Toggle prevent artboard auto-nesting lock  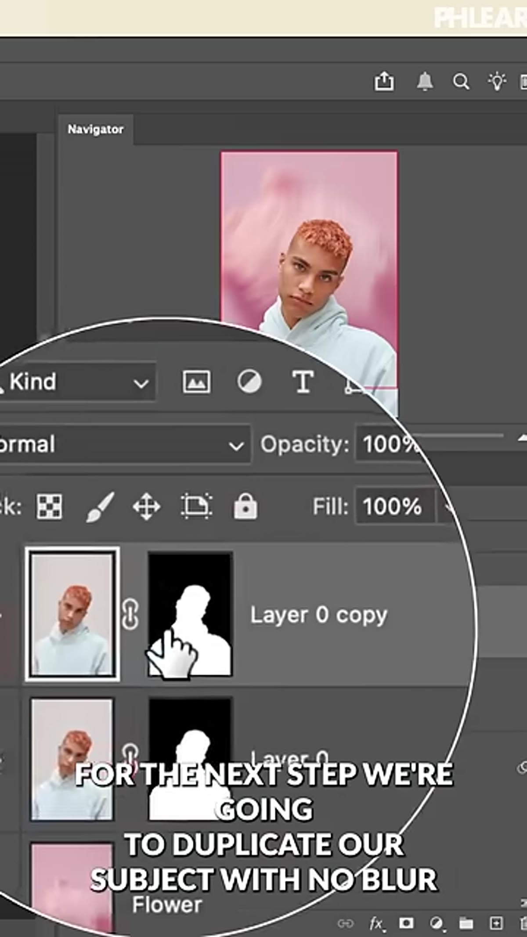[196, 506]
